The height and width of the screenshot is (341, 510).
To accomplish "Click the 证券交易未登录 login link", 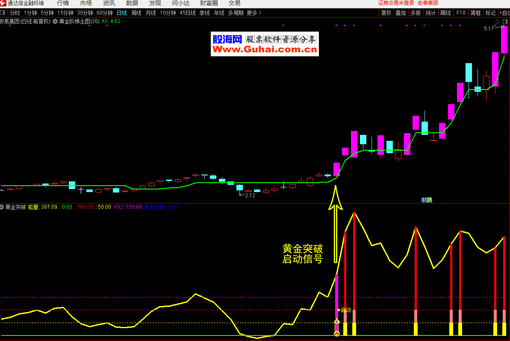I will (396, 3).
